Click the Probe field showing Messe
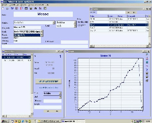 (x=43, y=14)
